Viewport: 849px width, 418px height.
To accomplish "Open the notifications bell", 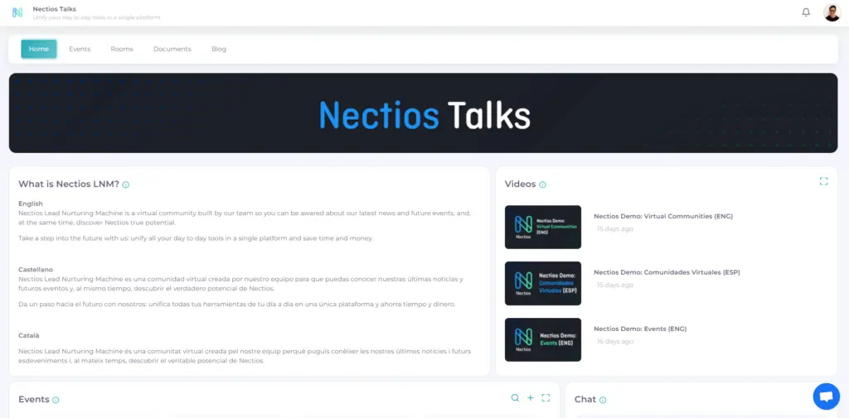I will point(806,12).
